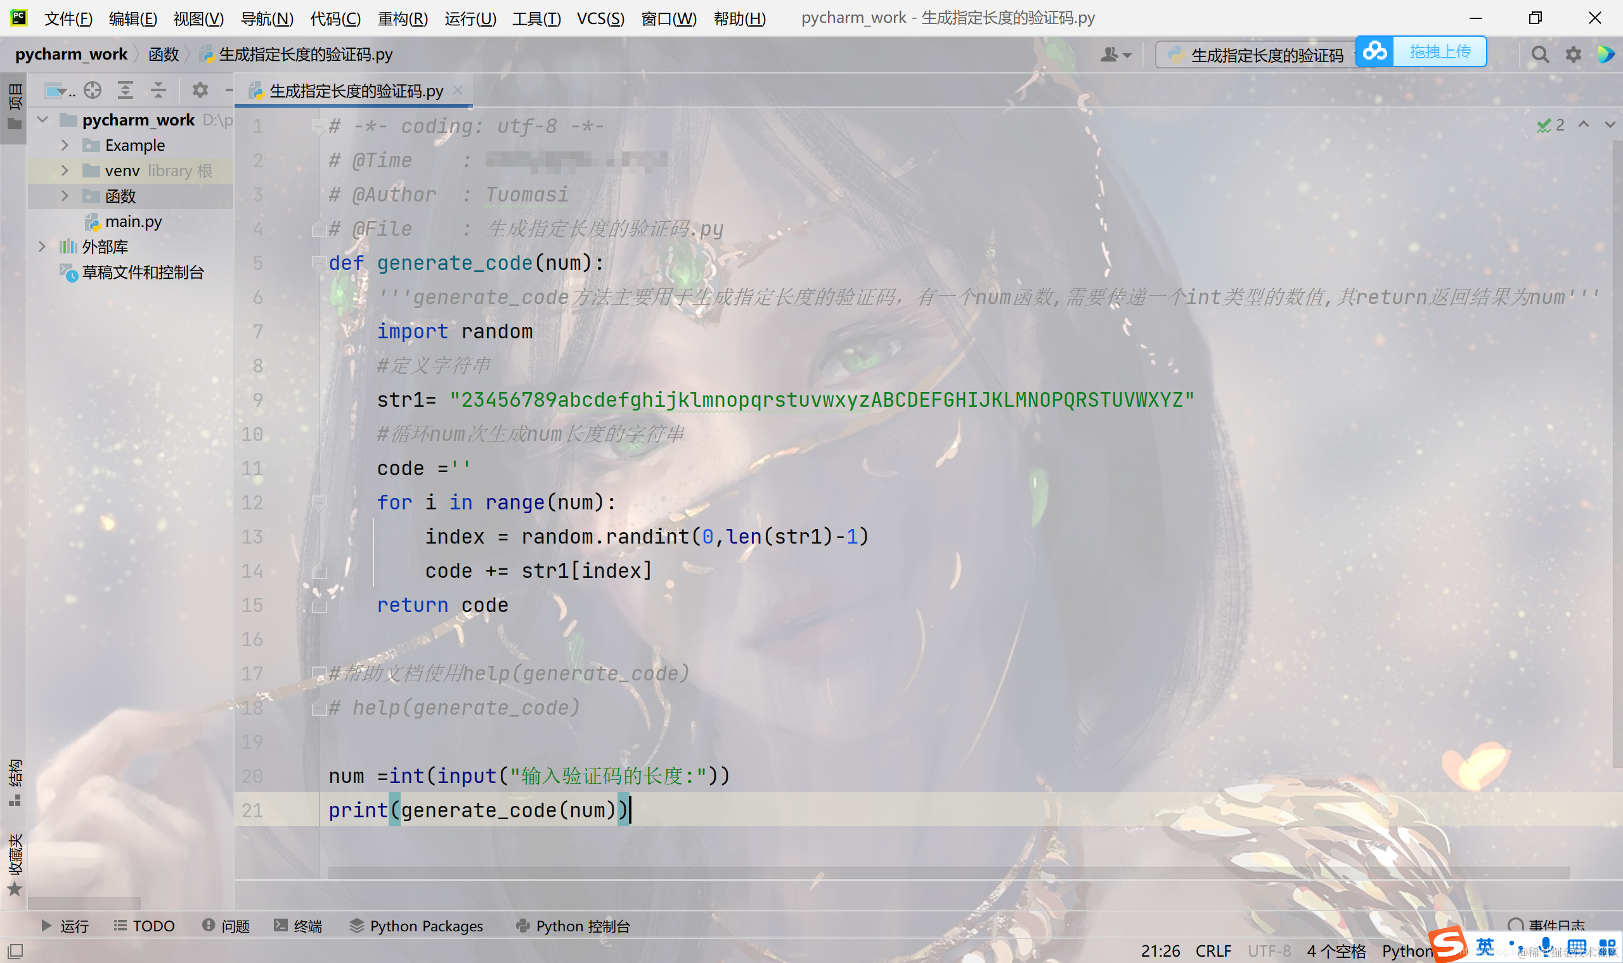This screenshot has height=963, width=1623.
Task: Expand the Example folder in project tree
Action: pyautogui.click(x=64, y=144)
